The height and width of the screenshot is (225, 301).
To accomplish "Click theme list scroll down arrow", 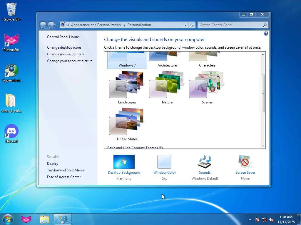I will (263, 146).
